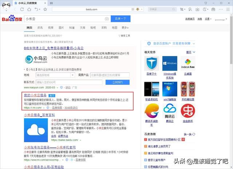
Task: Open the three-dots more tools icon
Action: 221,9
